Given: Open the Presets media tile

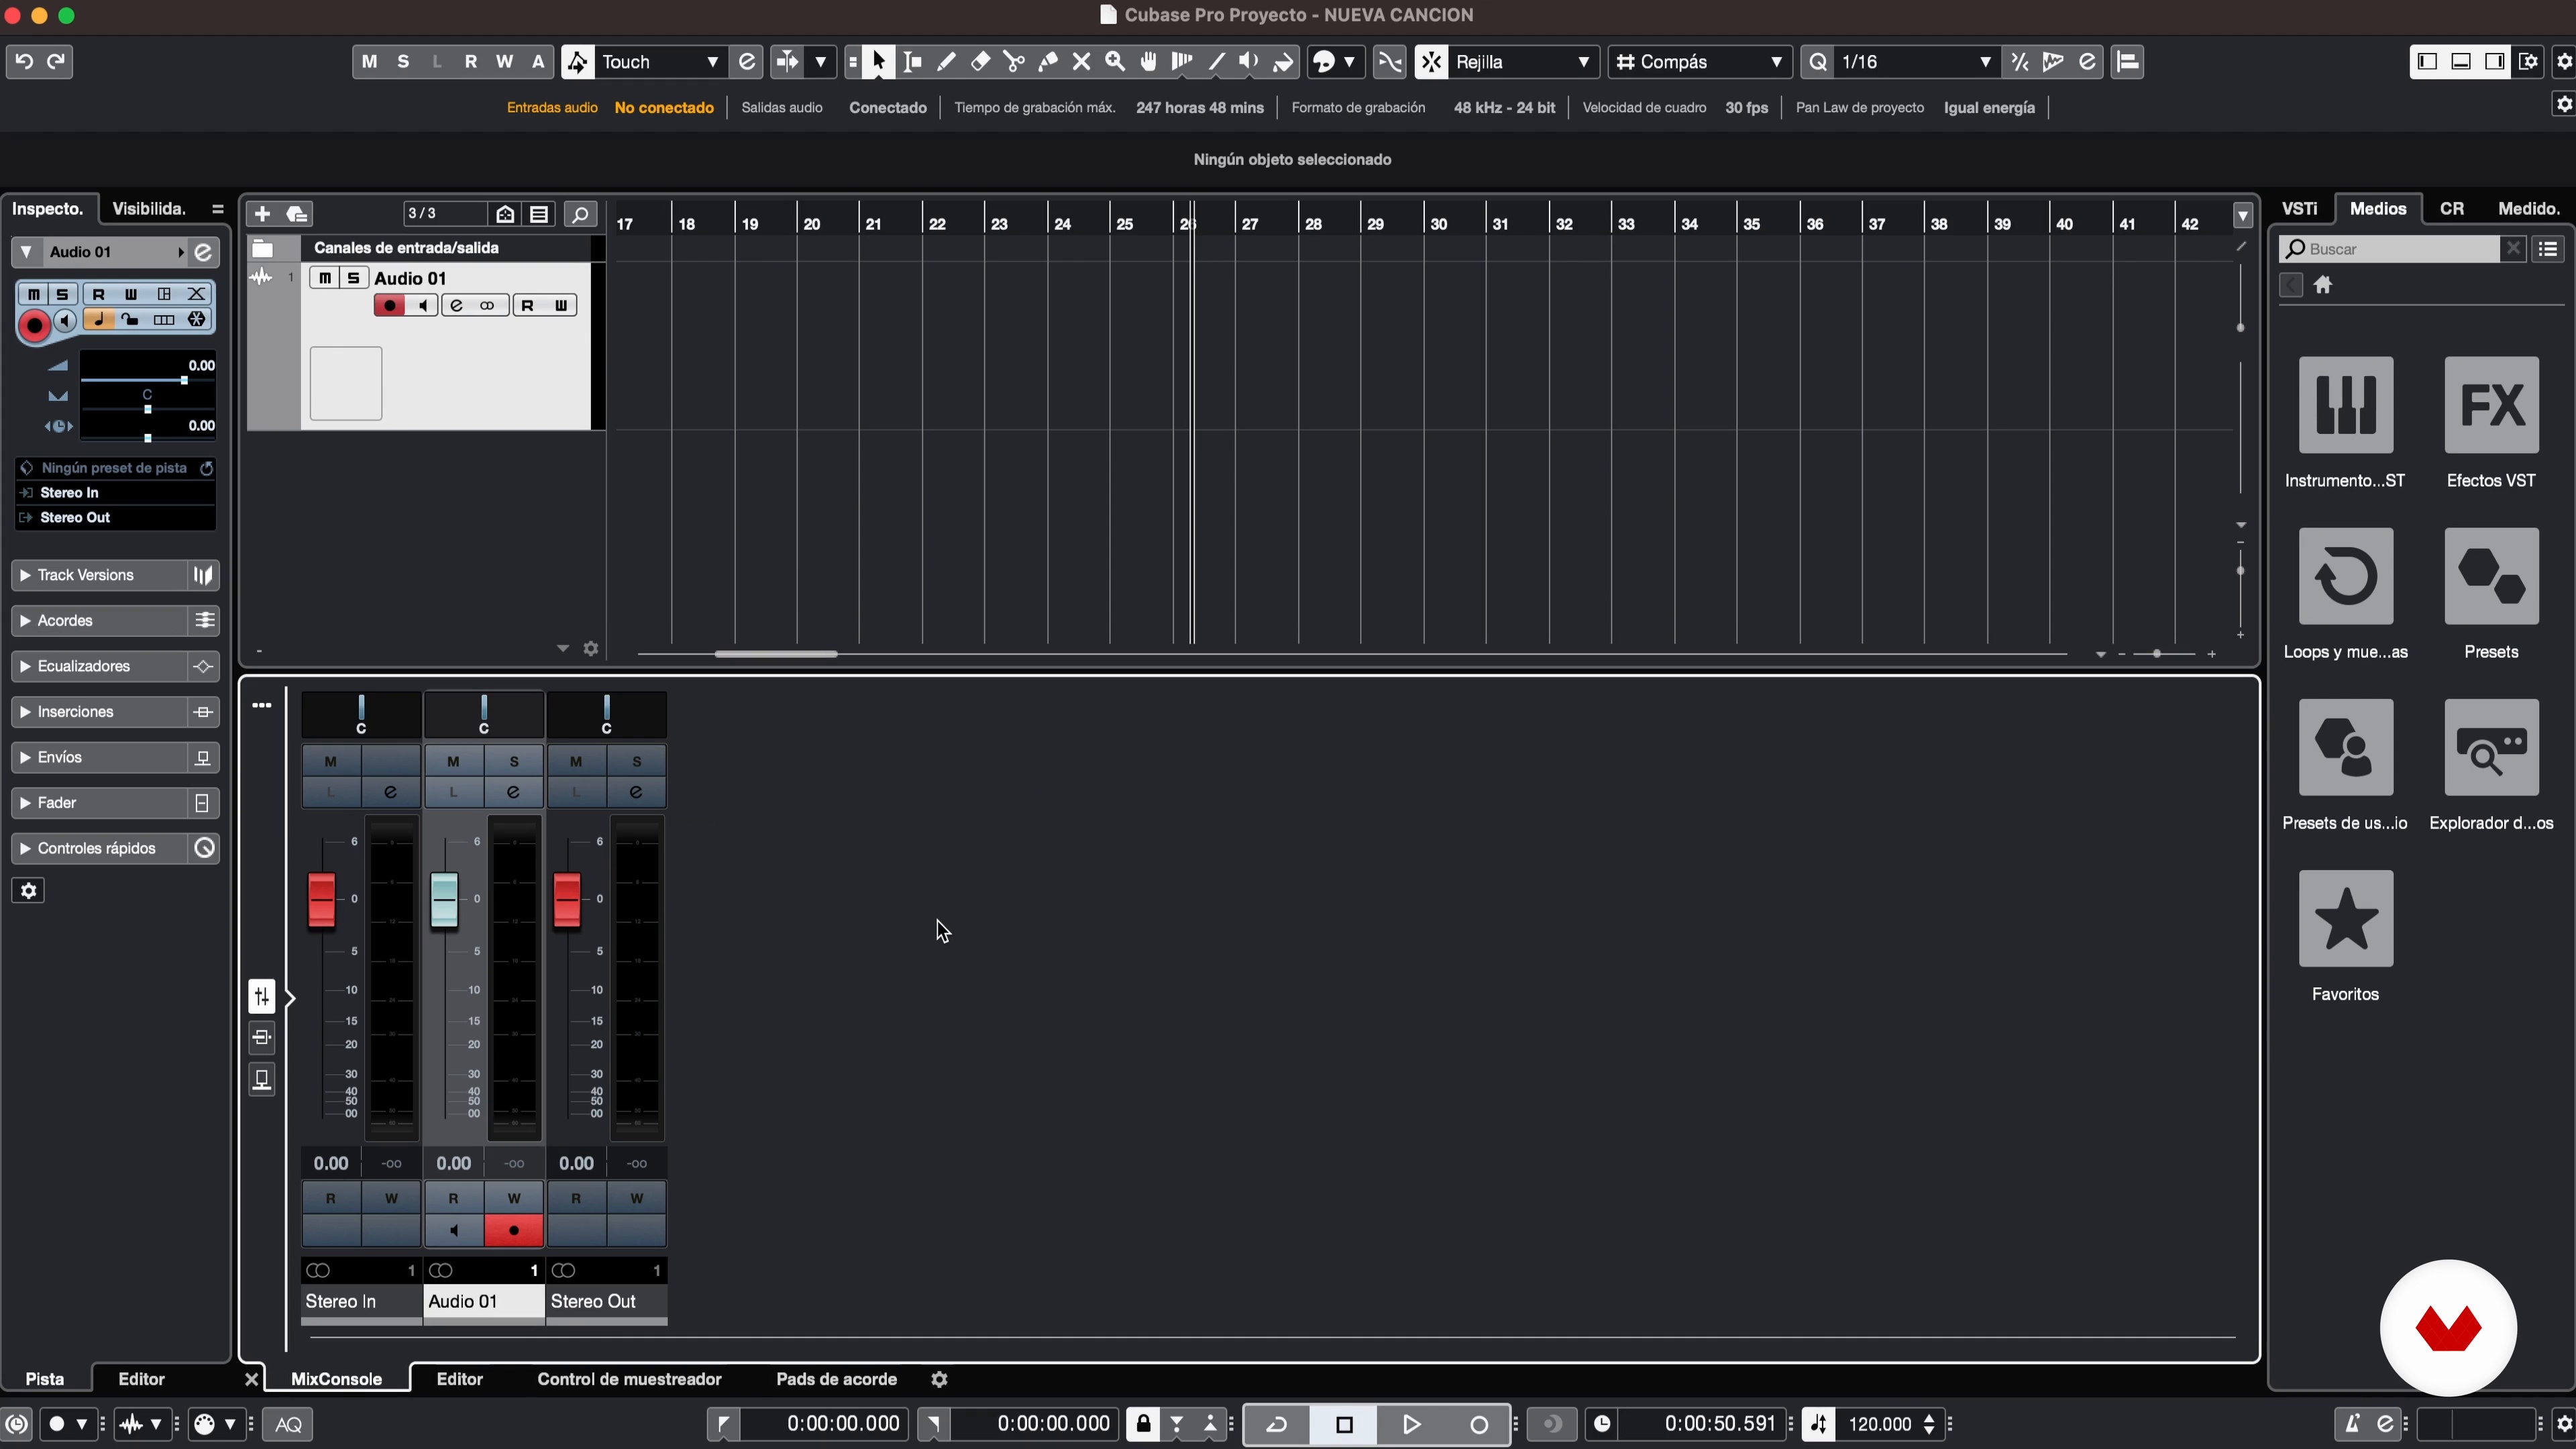Looking at the screenshot, I should [x=2491, y=576].
